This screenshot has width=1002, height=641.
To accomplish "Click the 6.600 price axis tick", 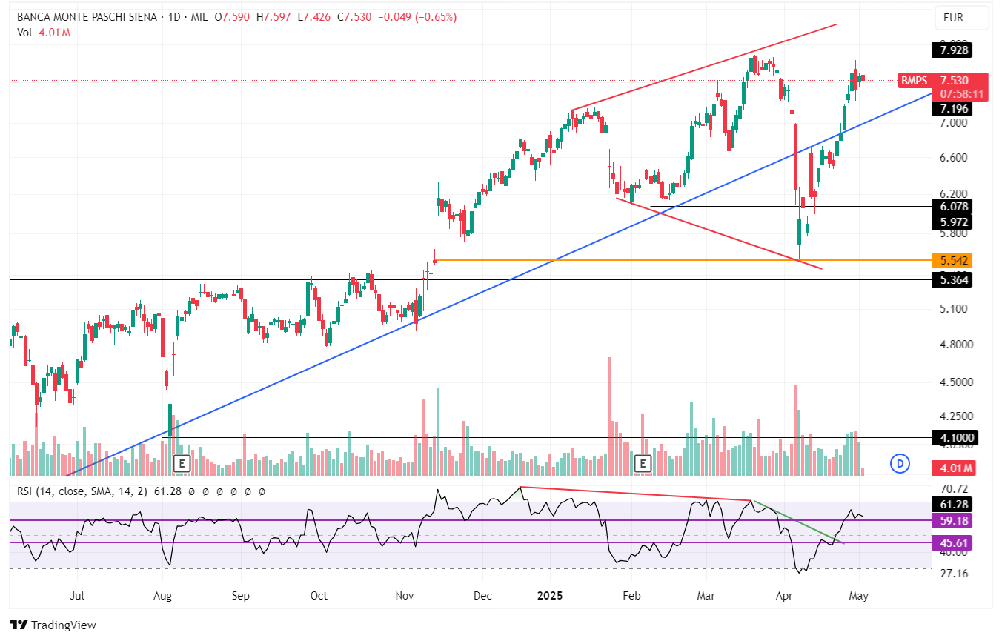I will tap(954, 158).
